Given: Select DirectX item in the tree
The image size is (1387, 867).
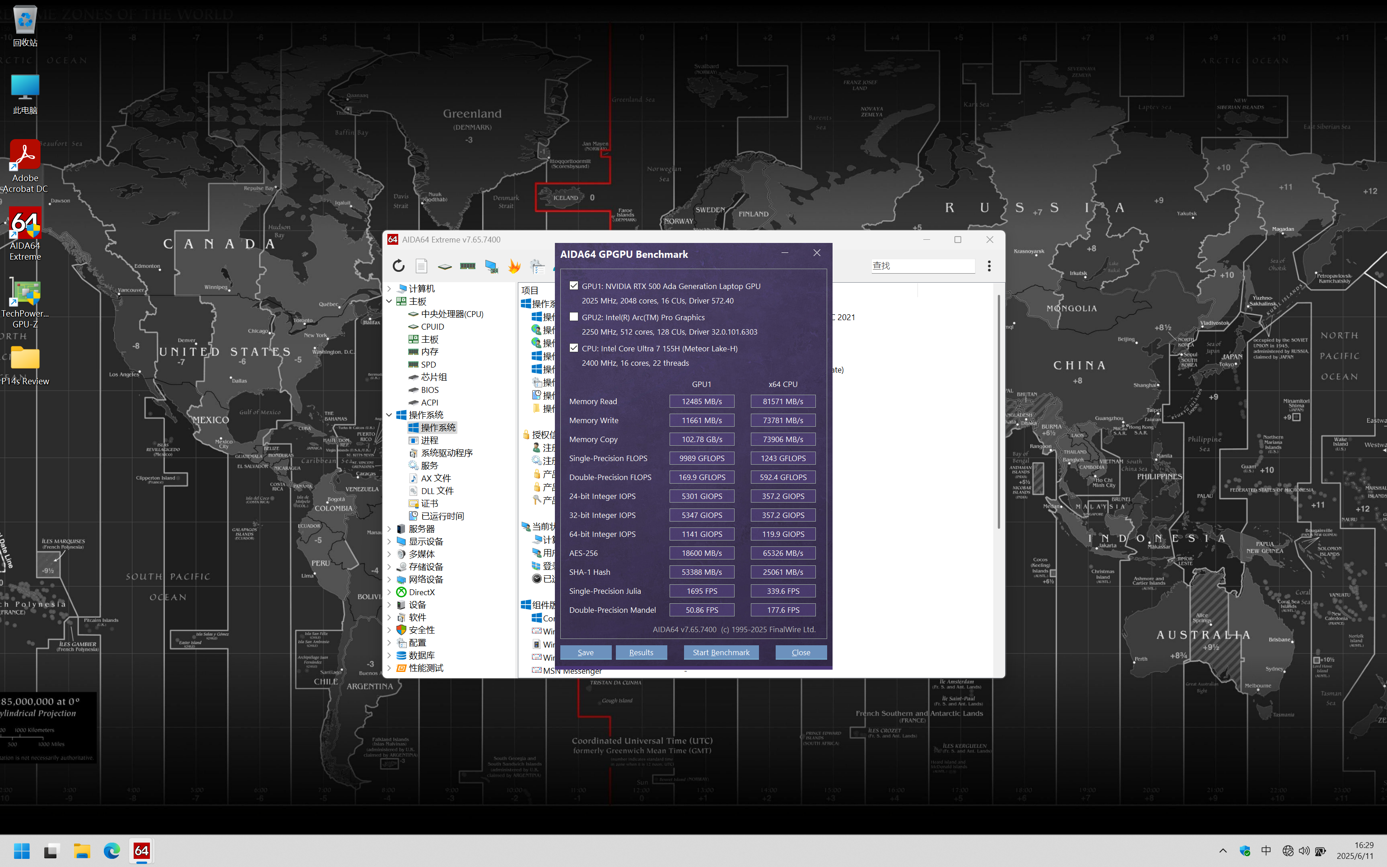Looking at the screenshot, I should pyautogui.click(x=421, y=592).
